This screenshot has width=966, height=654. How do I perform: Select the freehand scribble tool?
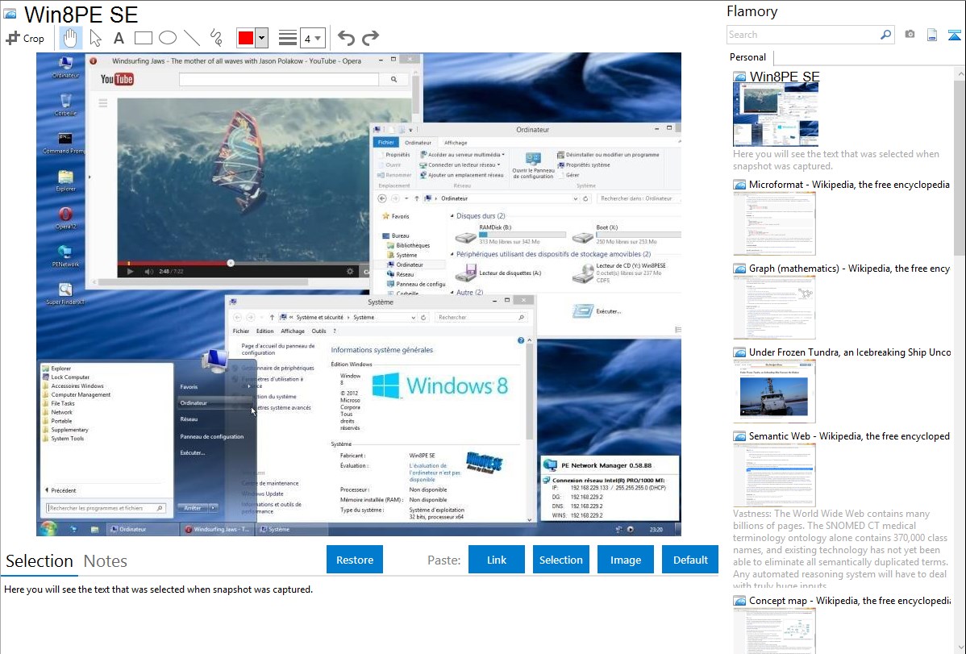pyautogui.click(x=216, y=38)
